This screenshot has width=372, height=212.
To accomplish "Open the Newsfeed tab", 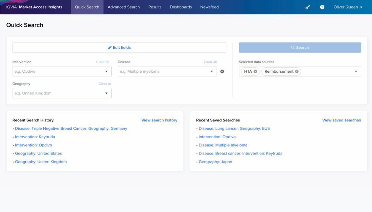I will coord(209,7).
